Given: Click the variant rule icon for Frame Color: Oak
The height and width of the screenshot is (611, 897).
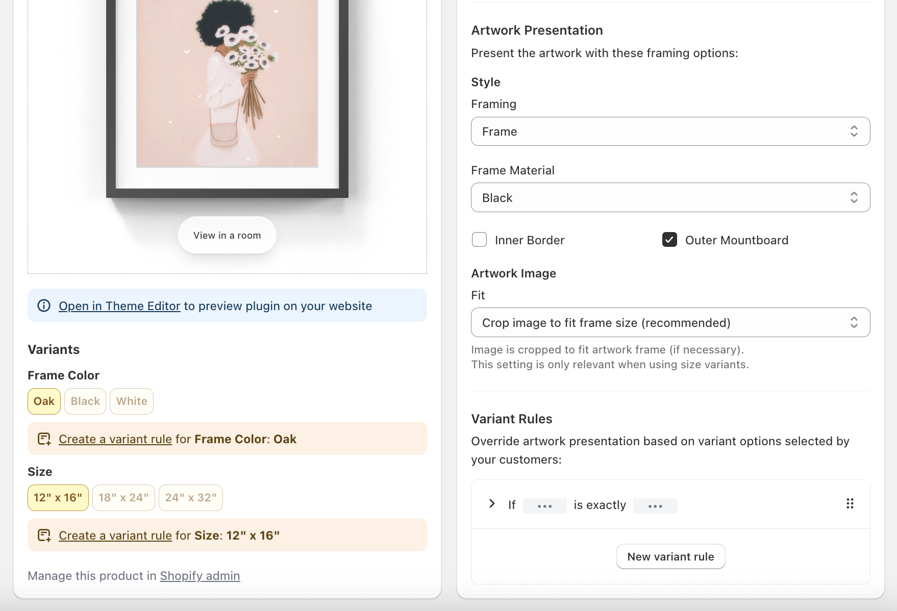Looking at the screenshot, I should coord(44,439).
